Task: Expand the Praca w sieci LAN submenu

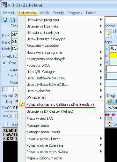Action: pyautogui.click(x=64, y=118)
